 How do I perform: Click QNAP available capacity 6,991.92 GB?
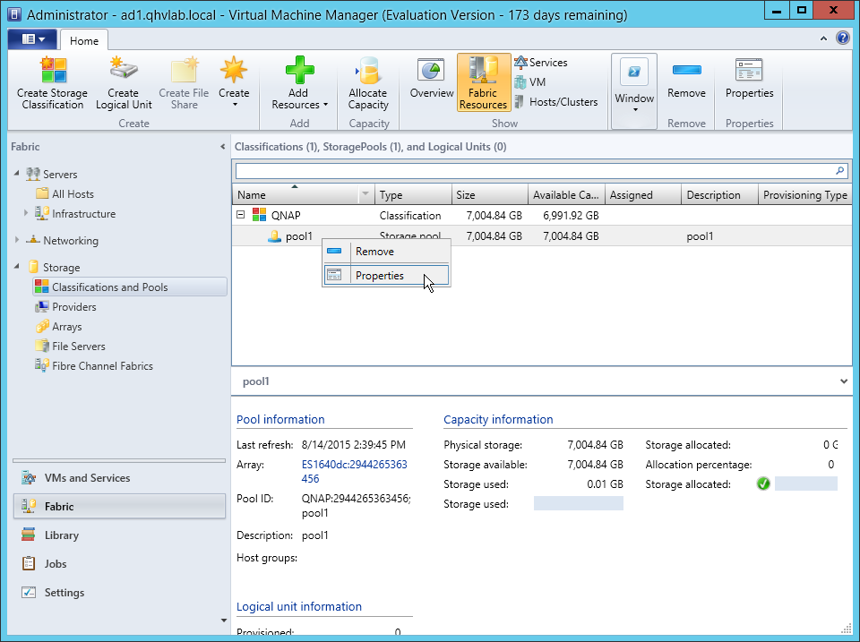pyautogui.click(x=571, y=216)
